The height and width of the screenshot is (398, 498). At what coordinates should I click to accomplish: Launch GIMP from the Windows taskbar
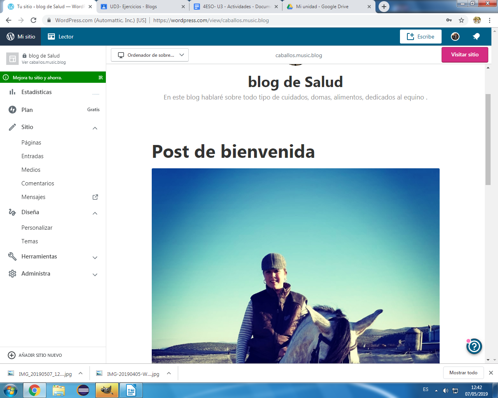(107, 390)
